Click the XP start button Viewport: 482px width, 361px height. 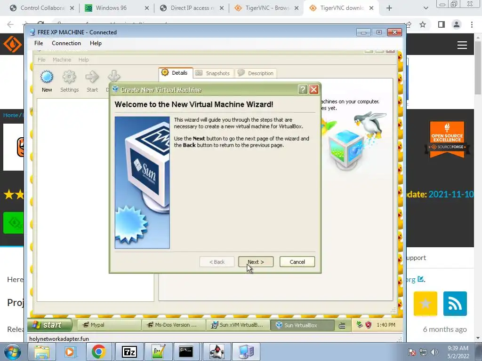click(50, 325)
